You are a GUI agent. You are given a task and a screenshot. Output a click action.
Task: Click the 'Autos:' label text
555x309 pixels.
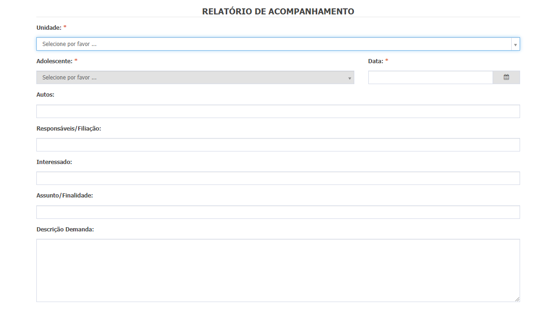45,95
